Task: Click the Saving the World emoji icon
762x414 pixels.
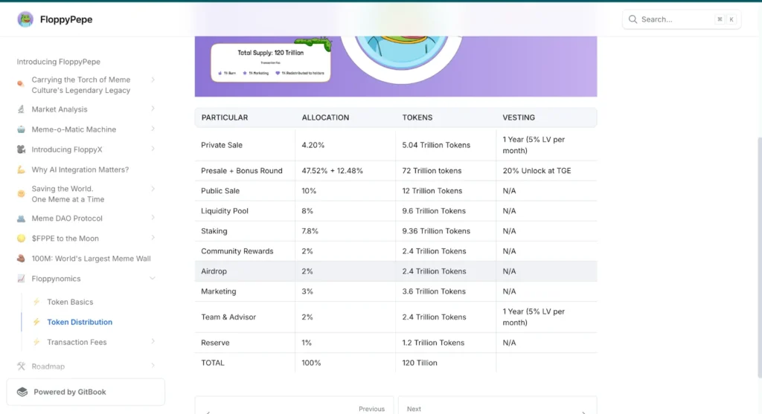Action: pyautogui.click(x=21, y=194)
